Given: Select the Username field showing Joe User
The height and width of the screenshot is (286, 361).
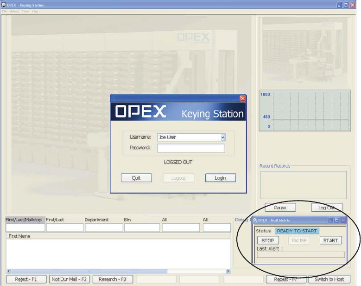Looking at the screenshot, I should [x=191, y=137].
